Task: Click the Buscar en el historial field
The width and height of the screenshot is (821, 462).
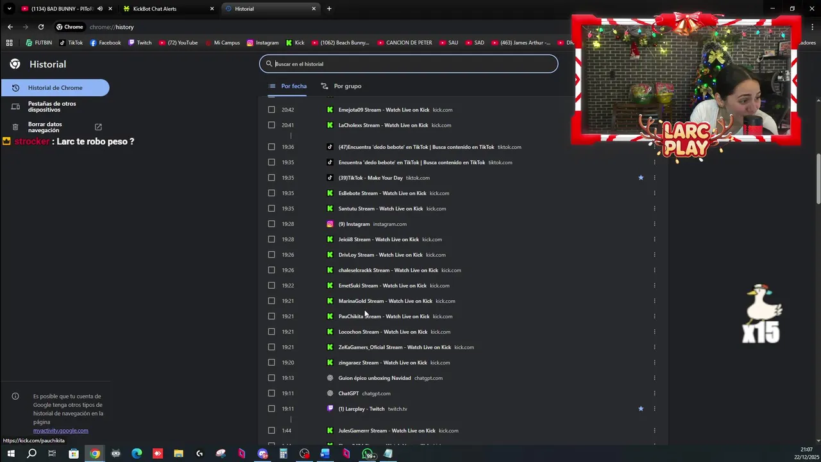Action: tap(409, 64)
